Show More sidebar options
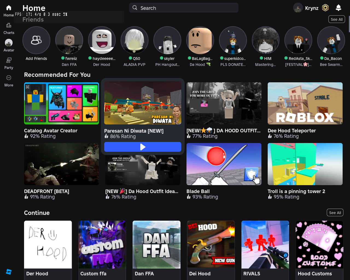 coord(9,81)
